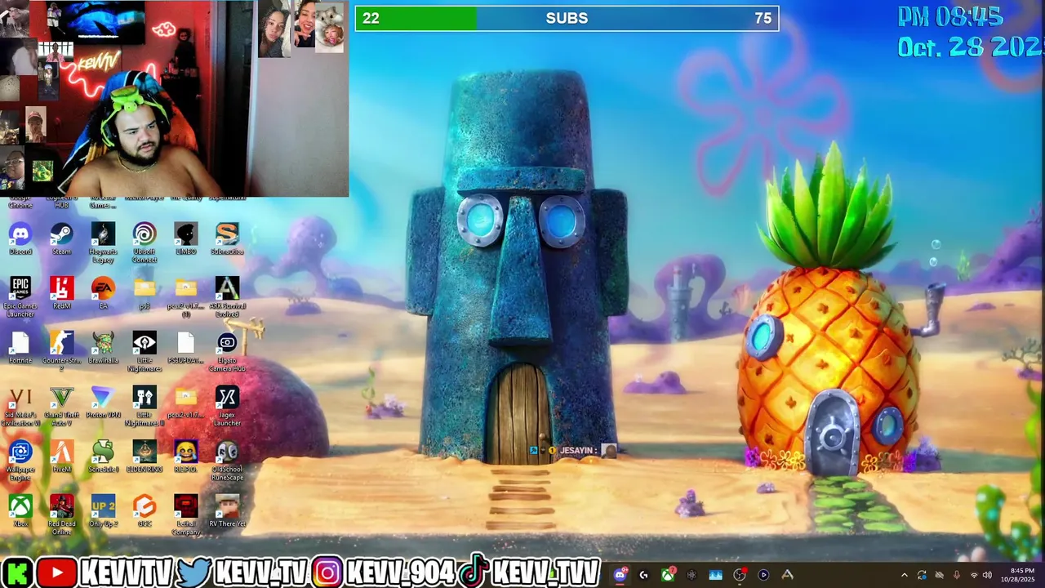This screenshot has height=588, width=1045.
Task: Open the Brawlhalla shortcut
Action: click(x=103, y=348)
